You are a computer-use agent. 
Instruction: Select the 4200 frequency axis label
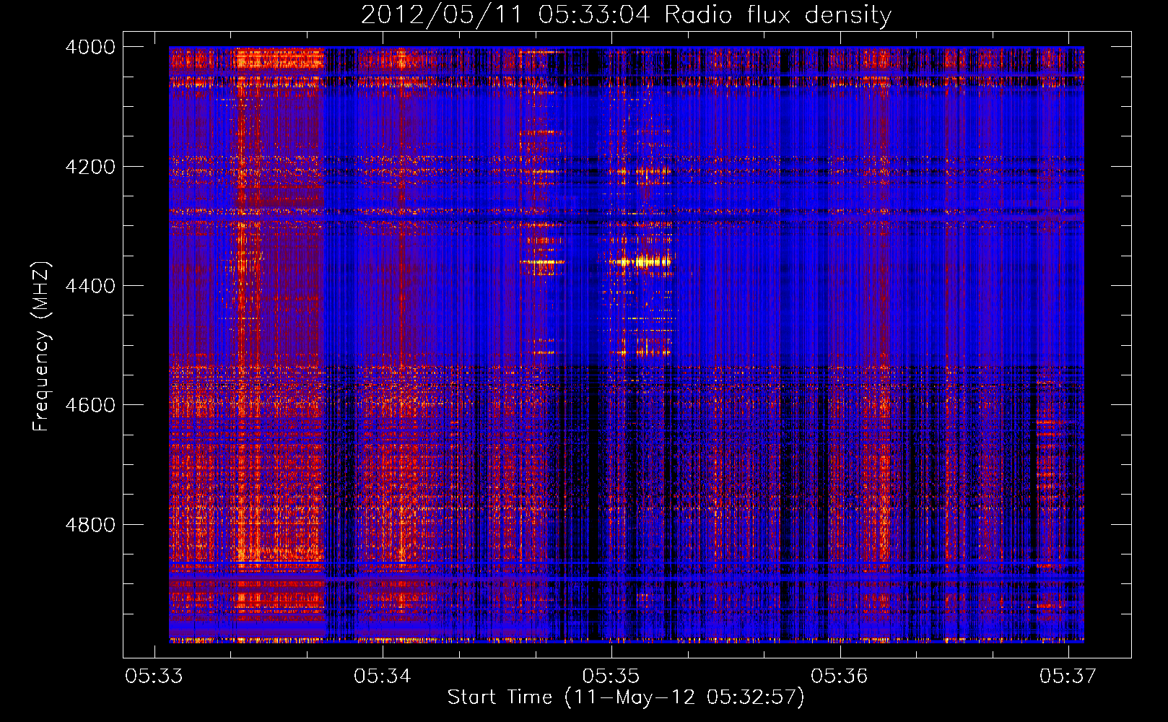90,167
